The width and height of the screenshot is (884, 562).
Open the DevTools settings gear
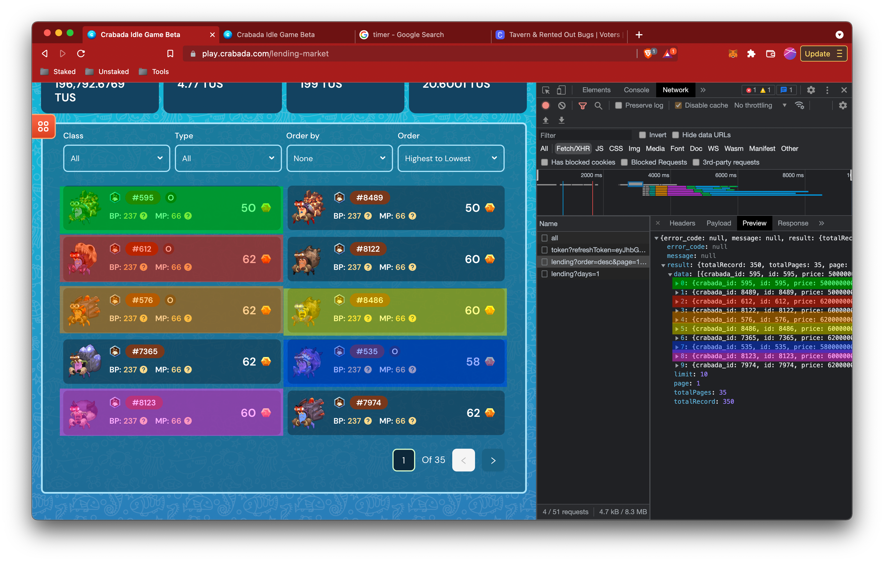pyautogui.click(x=811, y=90)
